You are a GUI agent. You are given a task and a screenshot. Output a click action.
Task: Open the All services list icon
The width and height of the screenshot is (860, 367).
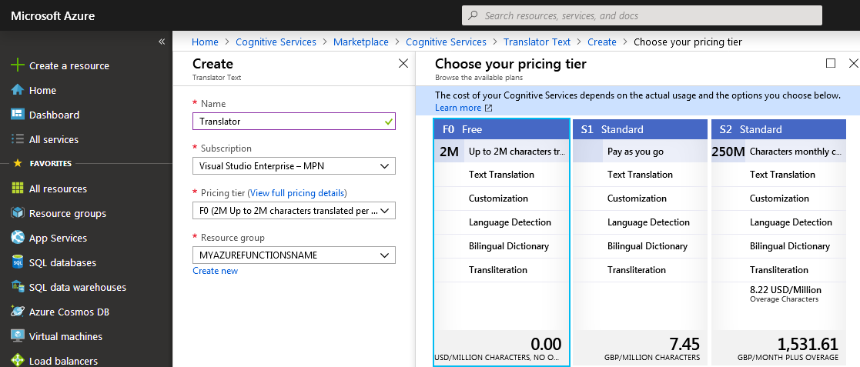[x=18, y=139]
